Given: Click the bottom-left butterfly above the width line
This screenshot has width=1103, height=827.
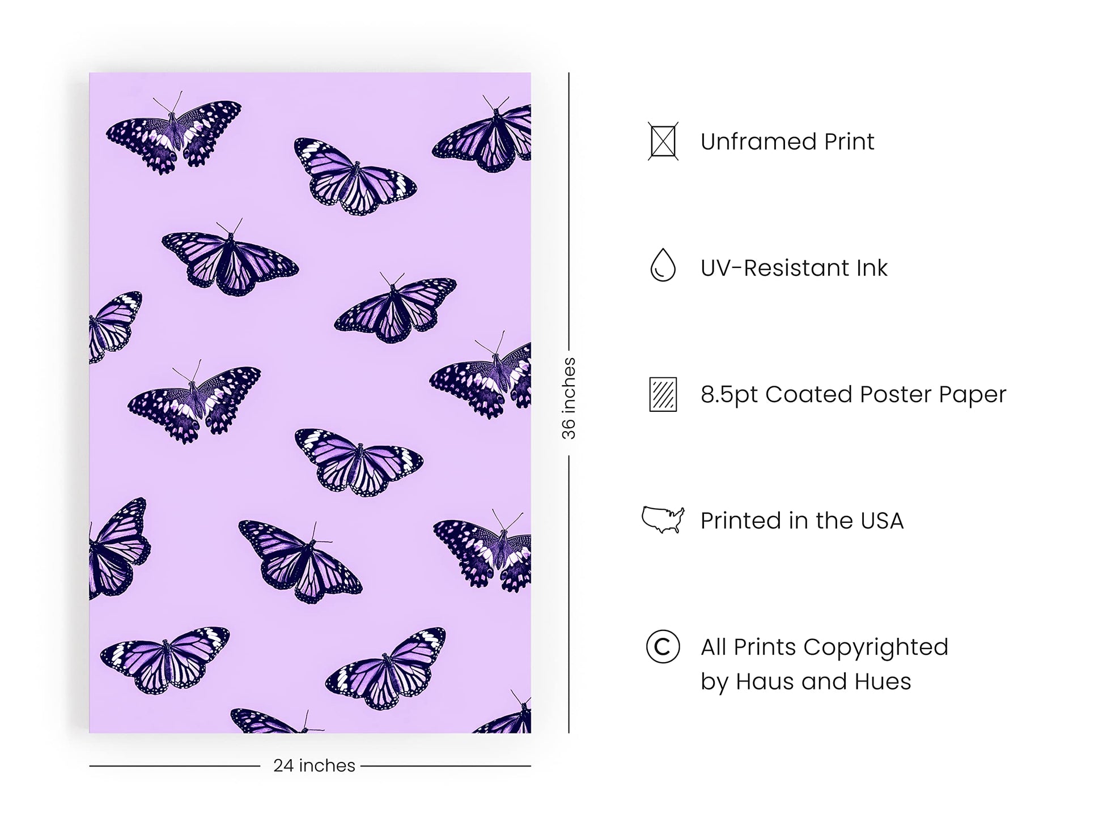Looking at the screenshot, I should coord(164,659).
